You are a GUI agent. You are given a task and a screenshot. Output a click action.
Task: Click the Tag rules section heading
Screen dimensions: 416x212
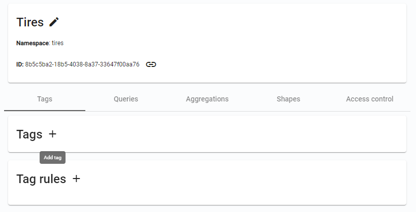(41, 179)
